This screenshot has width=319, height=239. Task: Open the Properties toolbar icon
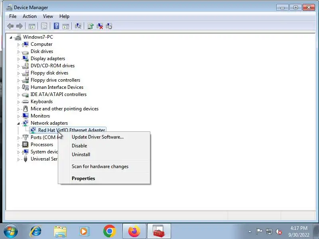(x=44, y=26)
